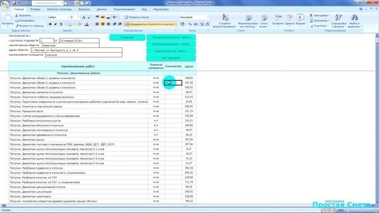Open Alignment group dialog launcher (Выравнивание)
The width and height of the screenshot is (379, 213).
pos(176,31)
